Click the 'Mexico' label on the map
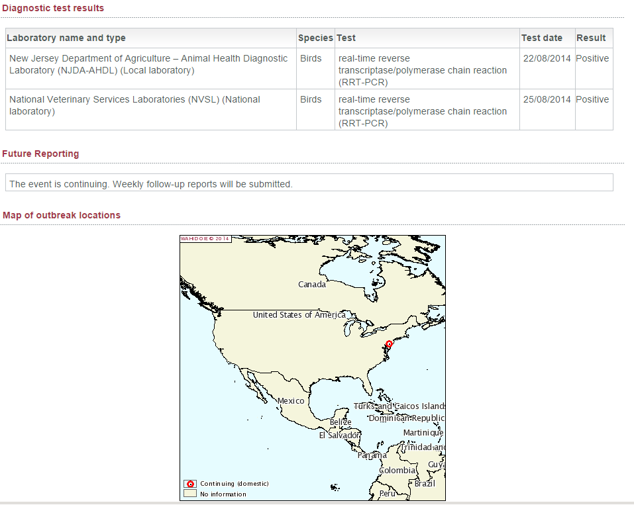634x505 pixels. 291,401
